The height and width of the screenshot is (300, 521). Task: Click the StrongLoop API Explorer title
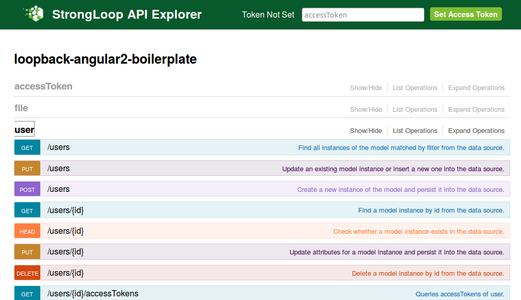(127, 14)
